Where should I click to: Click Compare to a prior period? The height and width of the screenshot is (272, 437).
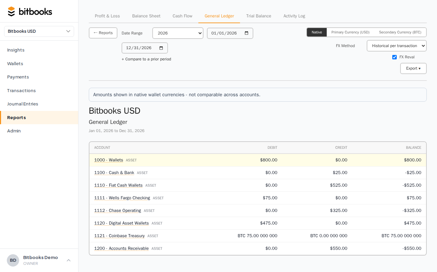click(x=146, y=59)
